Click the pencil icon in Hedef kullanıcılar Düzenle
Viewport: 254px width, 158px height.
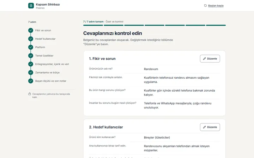(204, 127)
